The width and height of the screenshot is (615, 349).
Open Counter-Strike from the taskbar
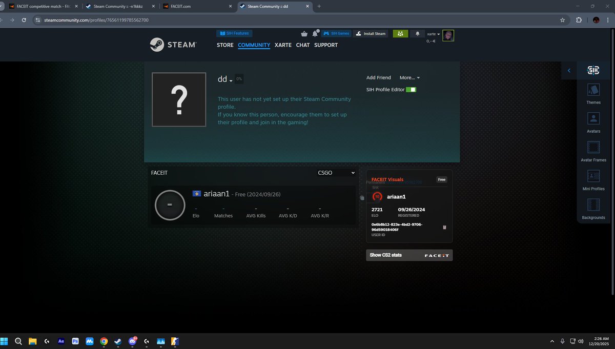coord(175,341)
